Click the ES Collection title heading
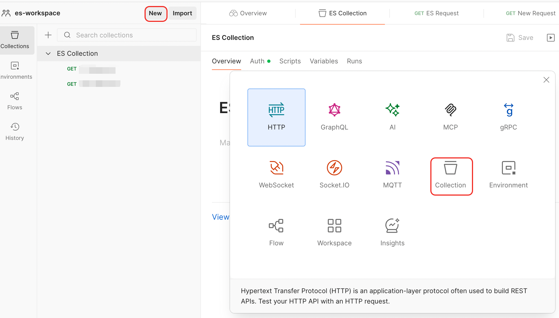Image resolution: width=559 pixels, height=318 pixels. [233, 38]
